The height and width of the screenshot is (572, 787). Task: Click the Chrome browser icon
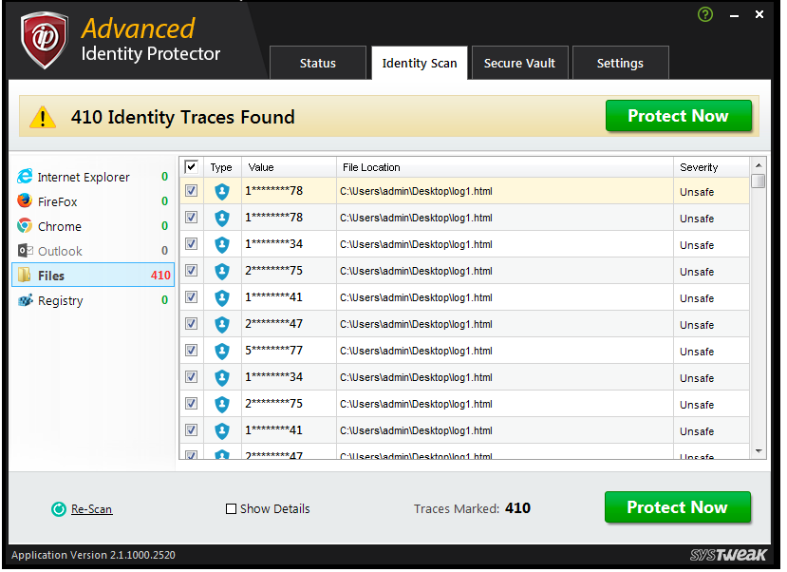tap(25, 225)
